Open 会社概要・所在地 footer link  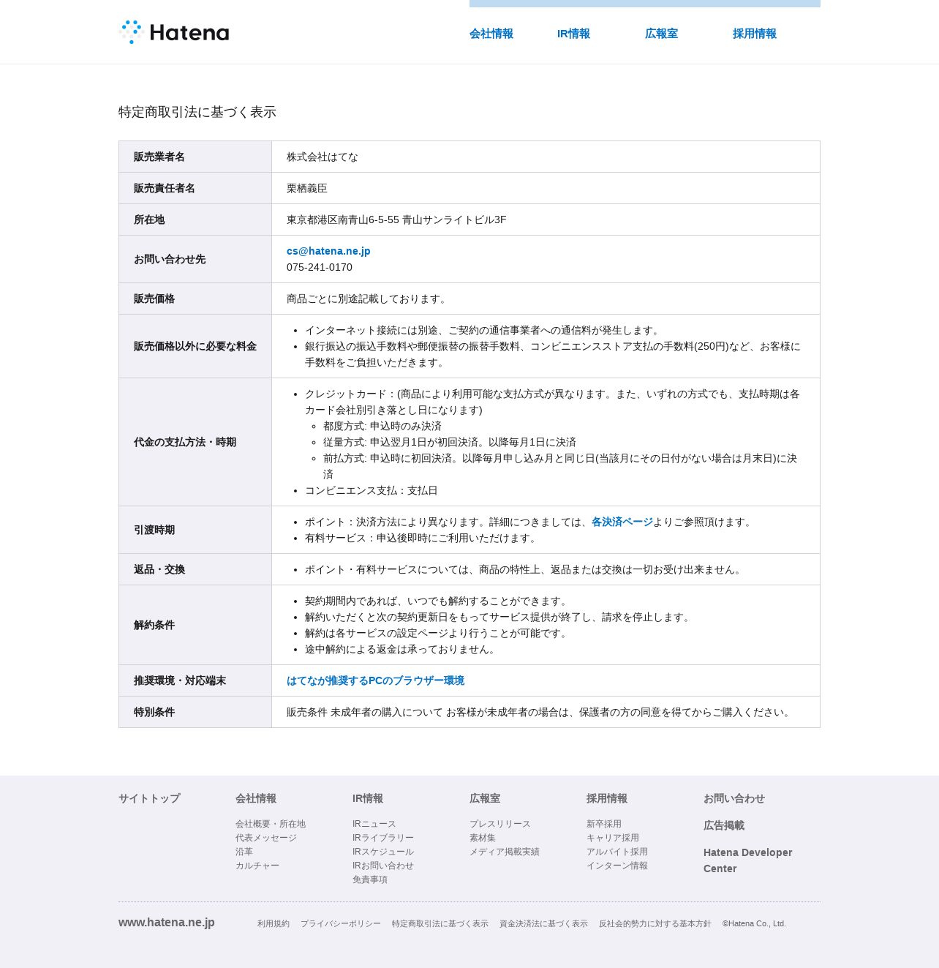pyautogui.click(x=271, y=824)
